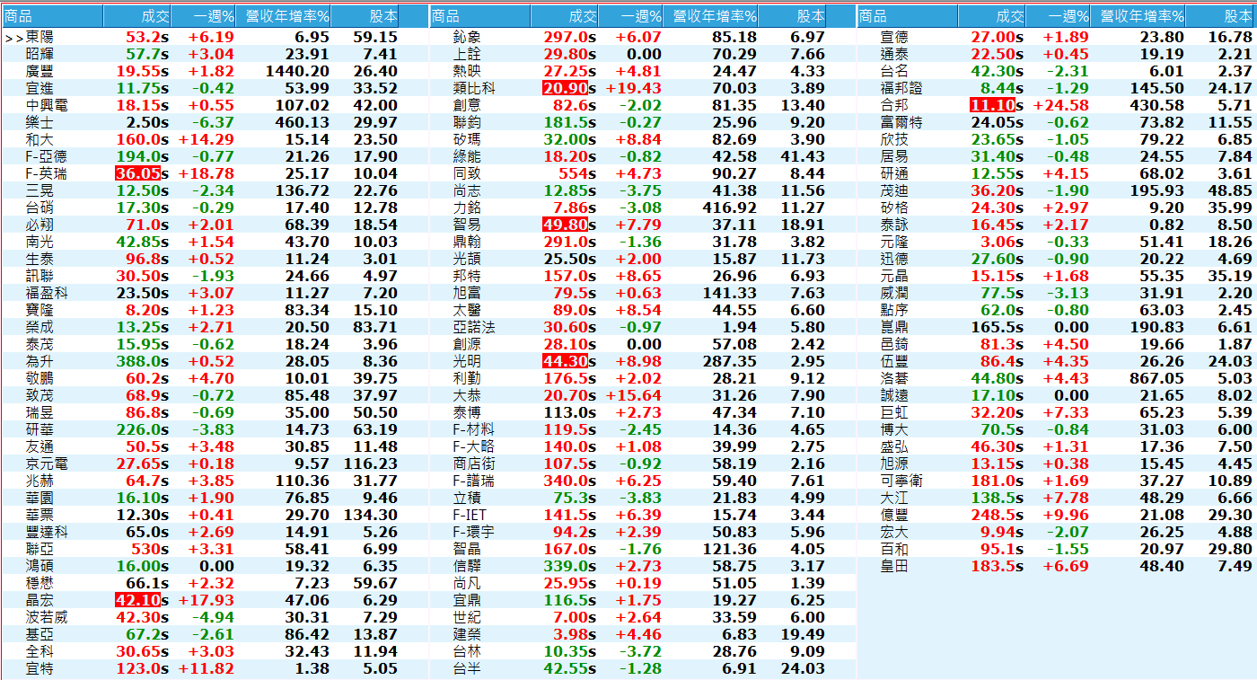Select the 商店街 stock name
The image size is (1257, 680).
[x=474, y=464]
